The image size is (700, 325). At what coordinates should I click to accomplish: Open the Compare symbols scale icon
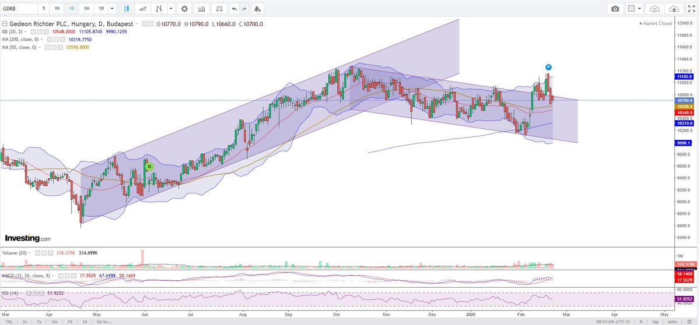[219, 9]
